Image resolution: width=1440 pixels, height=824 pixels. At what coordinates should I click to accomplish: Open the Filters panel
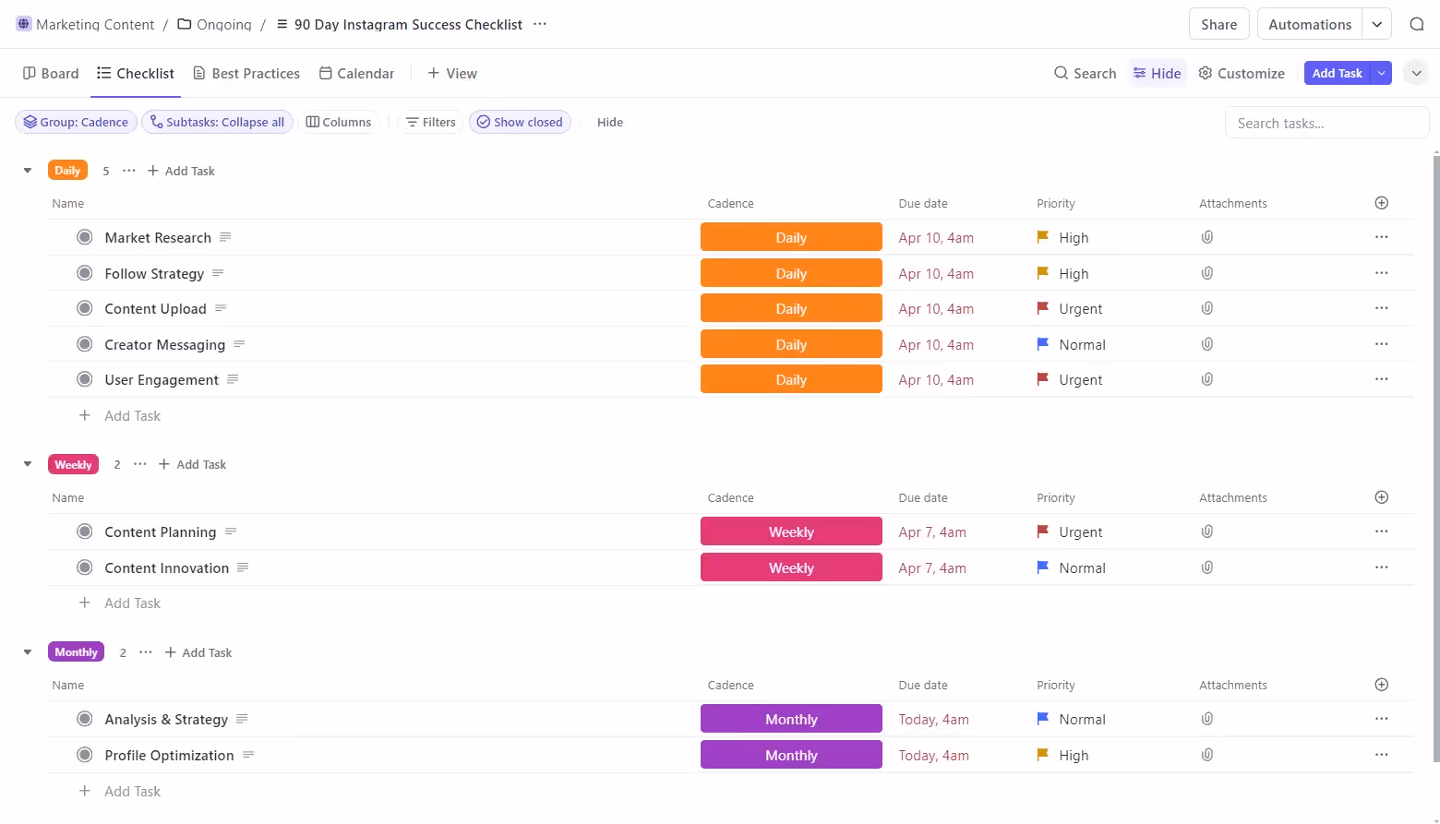430,122
